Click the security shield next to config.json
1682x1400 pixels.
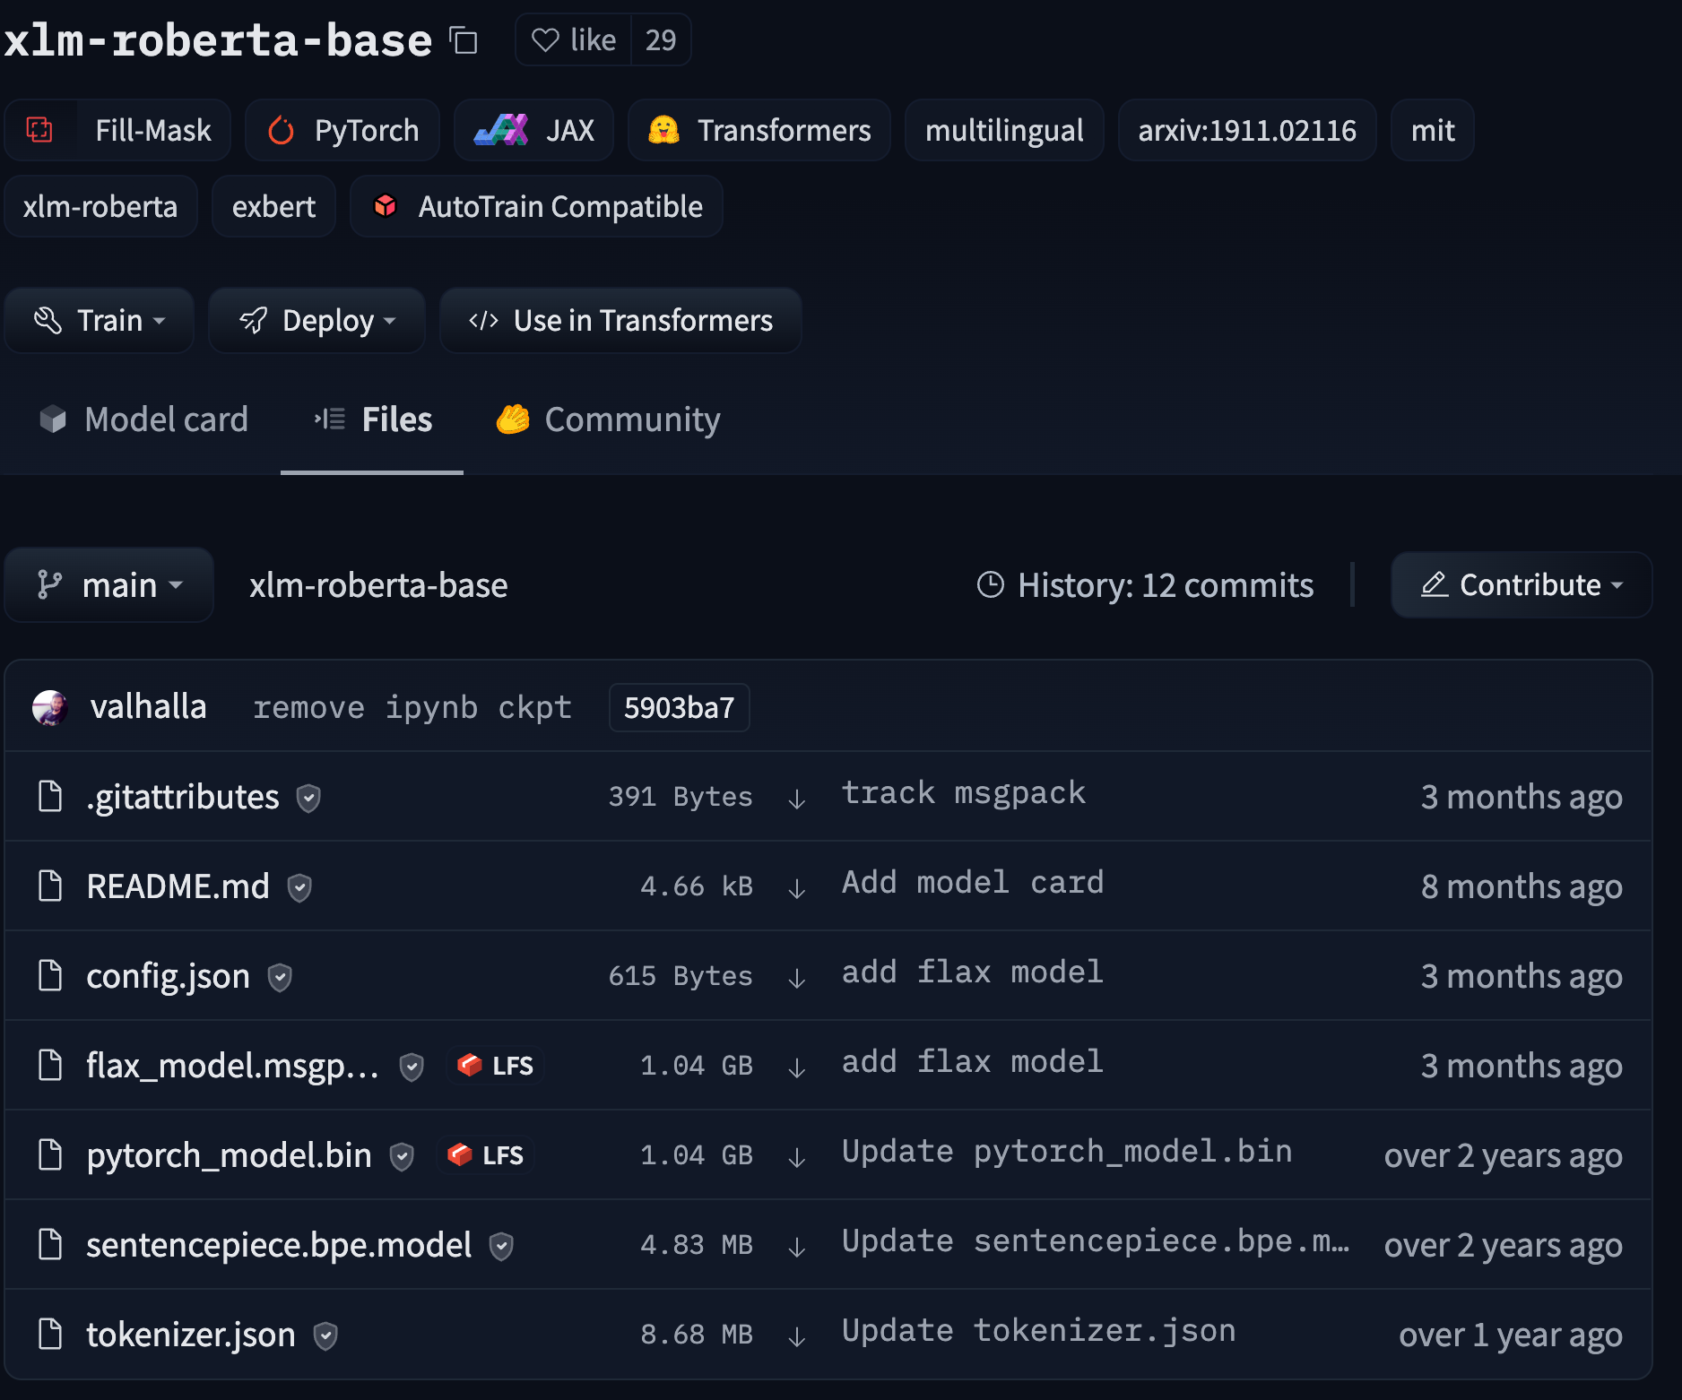(280, 977)
